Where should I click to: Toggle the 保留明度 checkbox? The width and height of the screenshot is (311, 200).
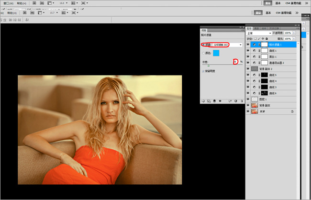(203, 71)
